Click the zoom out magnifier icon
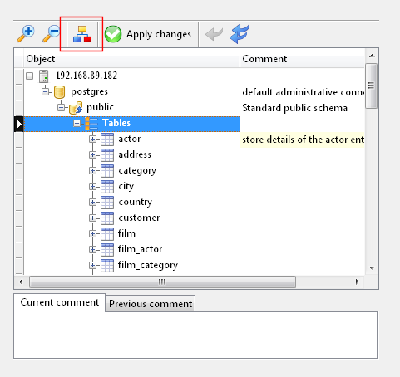The width and height of the screenshot is (400, 377). [52, 34]
